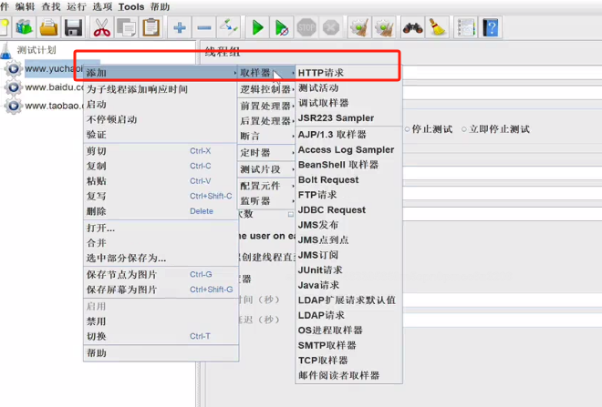The image size is (602, 407).
Task: Open the 编辑 menu
Action: click(x=25, y=7)
